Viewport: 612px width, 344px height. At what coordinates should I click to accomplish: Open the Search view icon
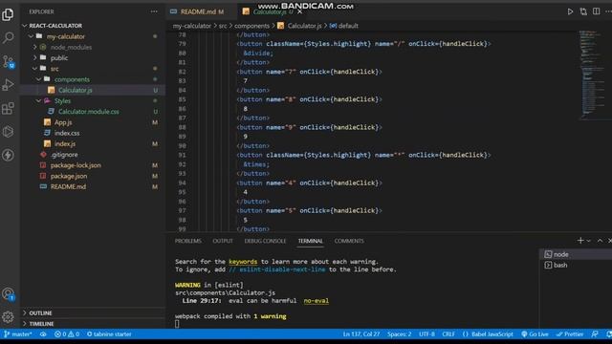8,38
